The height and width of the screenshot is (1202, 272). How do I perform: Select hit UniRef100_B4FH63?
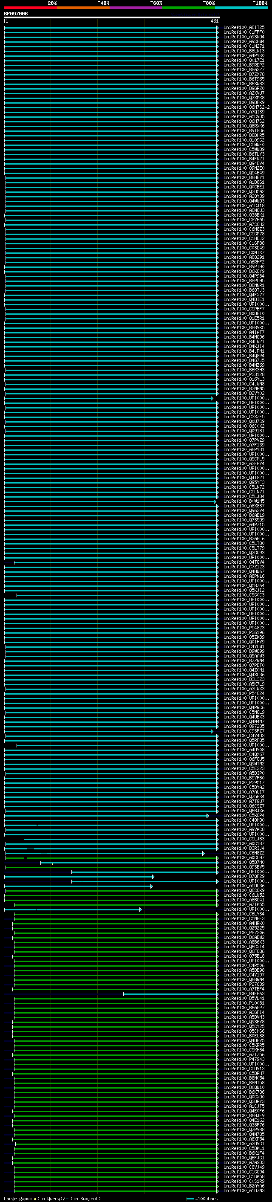244,994
